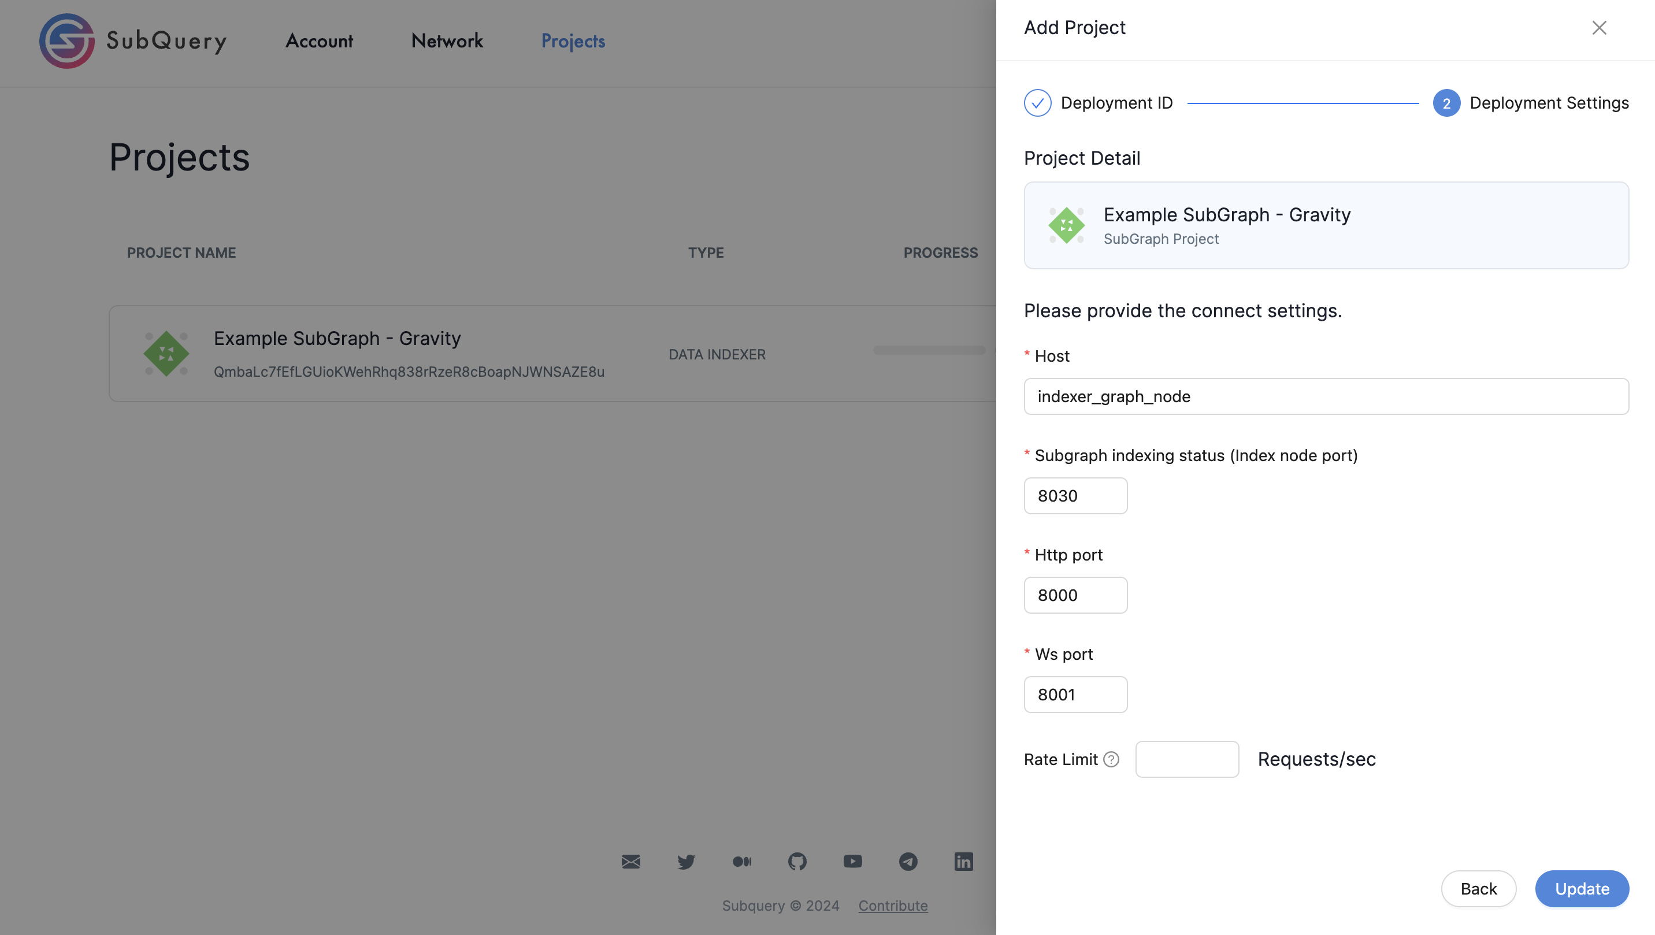The width and height of the screenshot is (1655, 935).
Task: Click the Deployment Settings step number icon
Action: (x=1446, y=102)
